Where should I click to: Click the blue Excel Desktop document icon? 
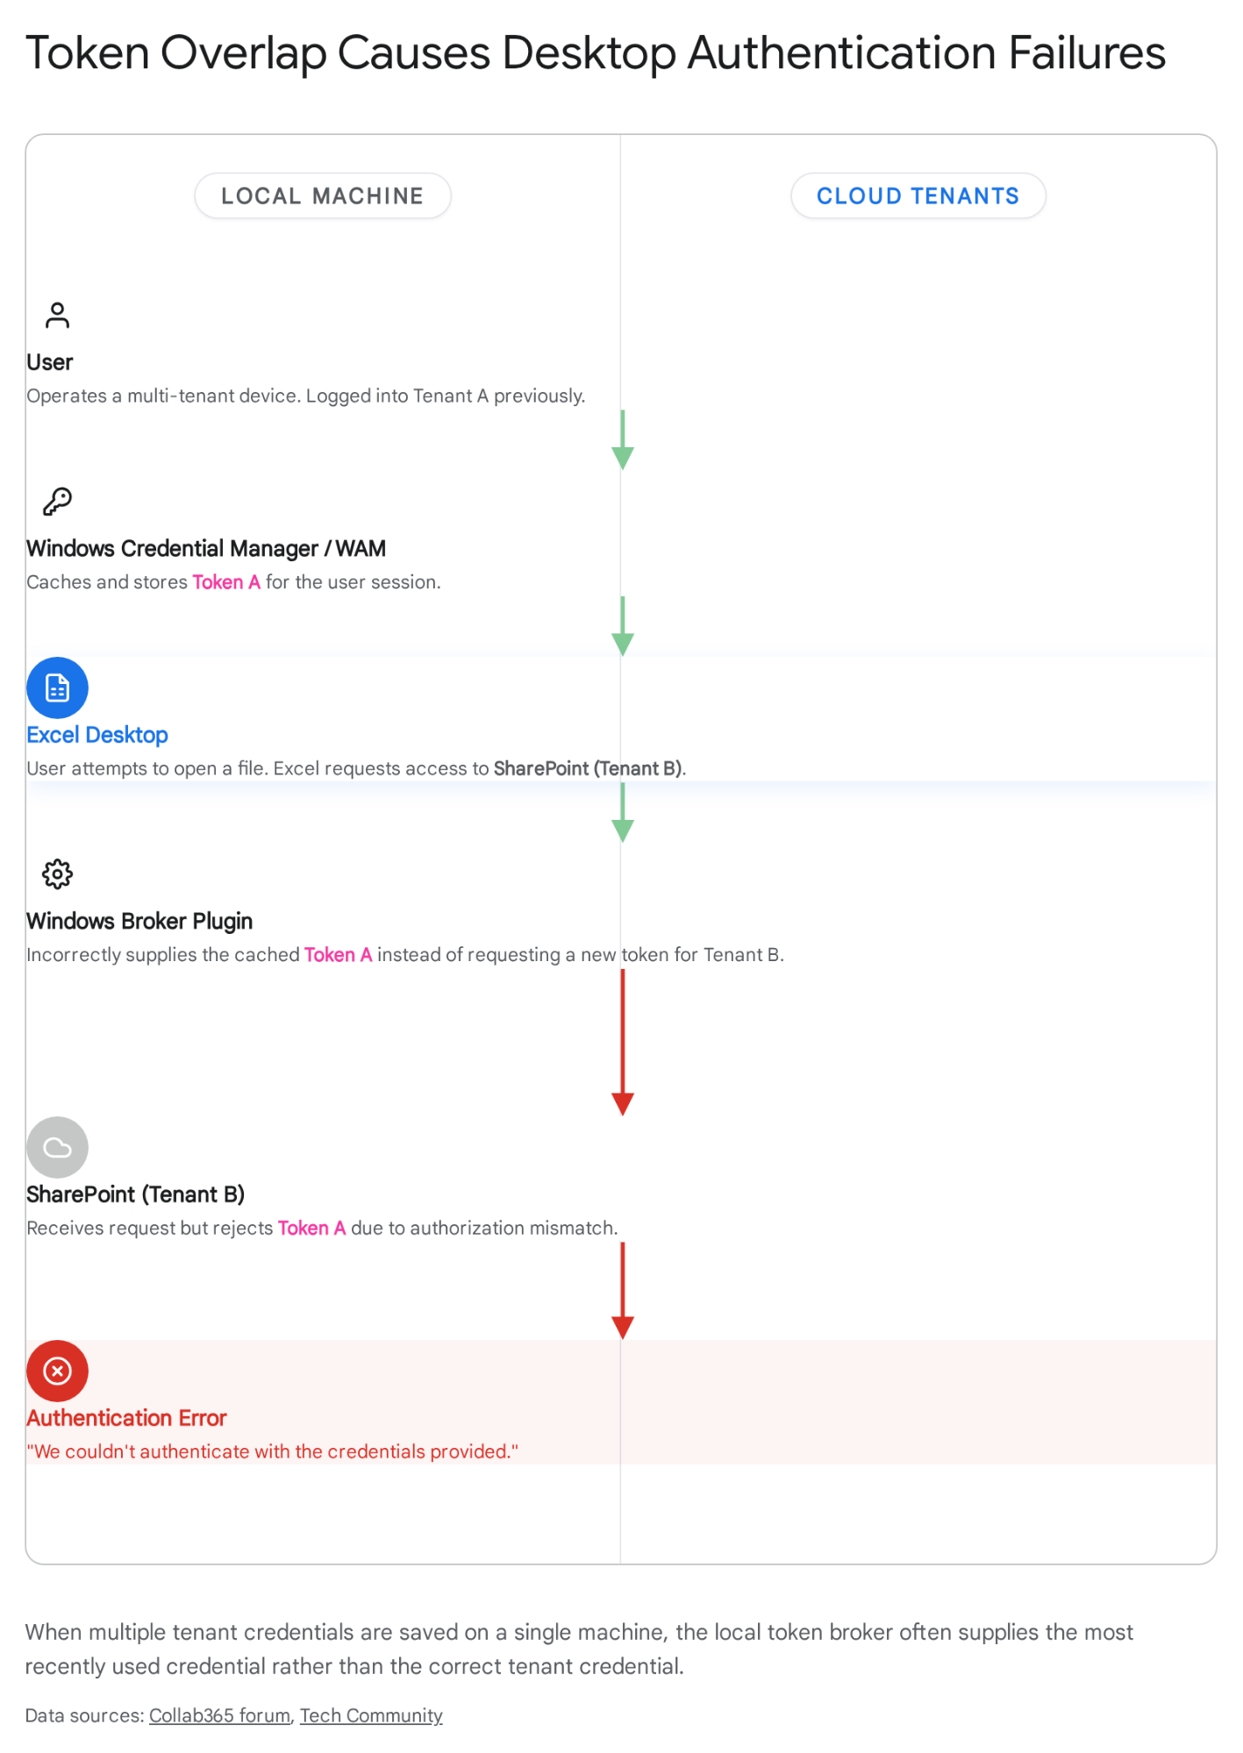[x=58, y=688]
